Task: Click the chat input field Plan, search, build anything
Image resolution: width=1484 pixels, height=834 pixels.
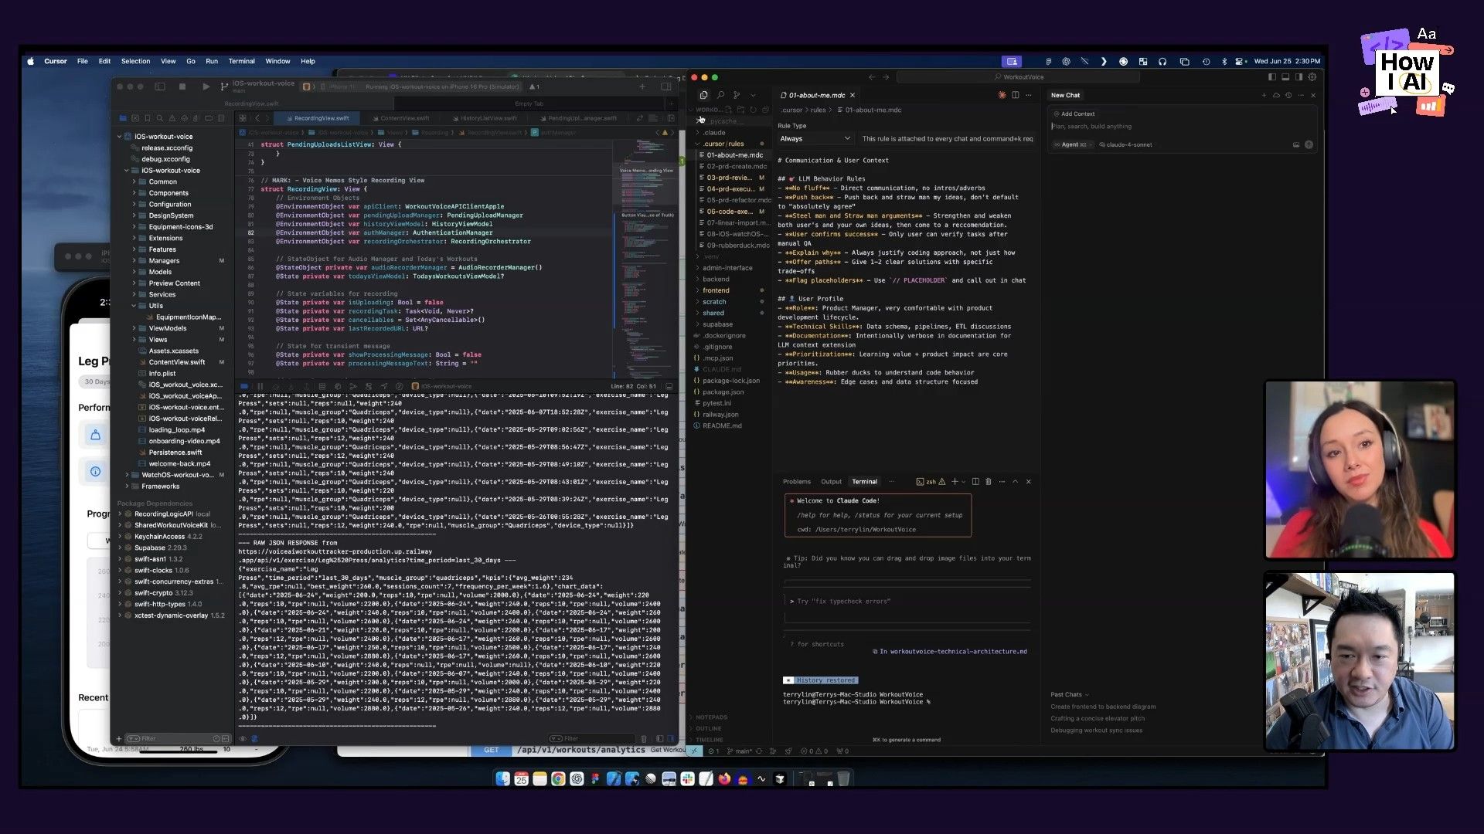Action: pos(1181,127)
